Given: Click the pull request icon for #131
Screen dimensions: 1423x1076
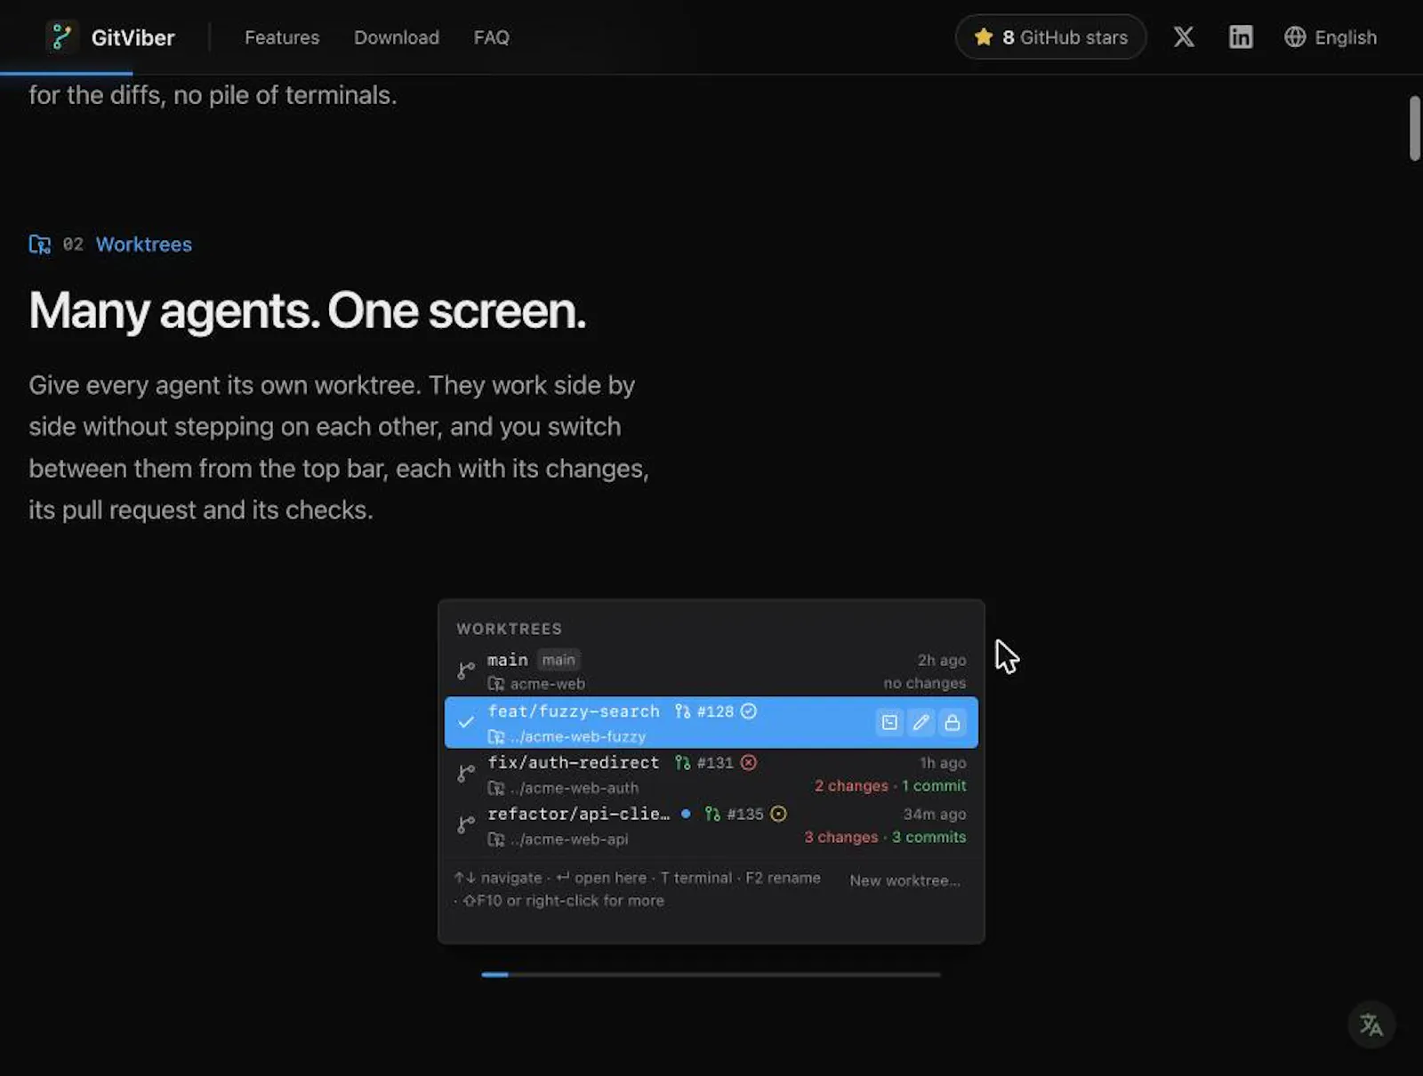Looking at the screenshot, I should (682, 762).
